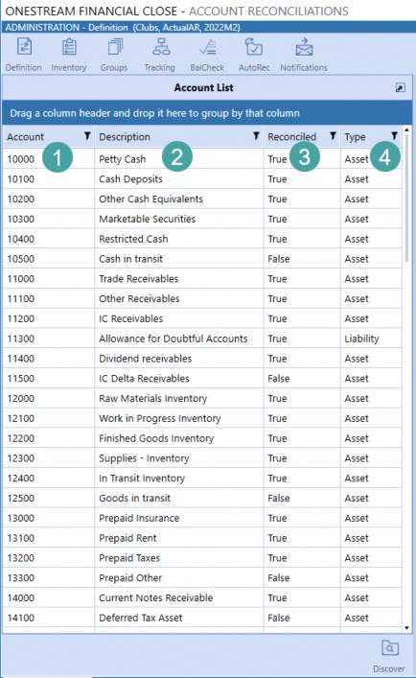Sort by the Reconciled column header
The height and width of the screenshot is (678, 416).
click(292, 136)
